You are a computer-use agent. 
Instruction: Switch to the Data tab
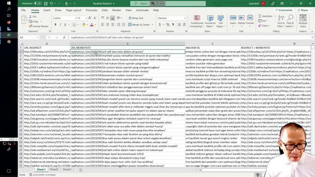click(104, 10)
